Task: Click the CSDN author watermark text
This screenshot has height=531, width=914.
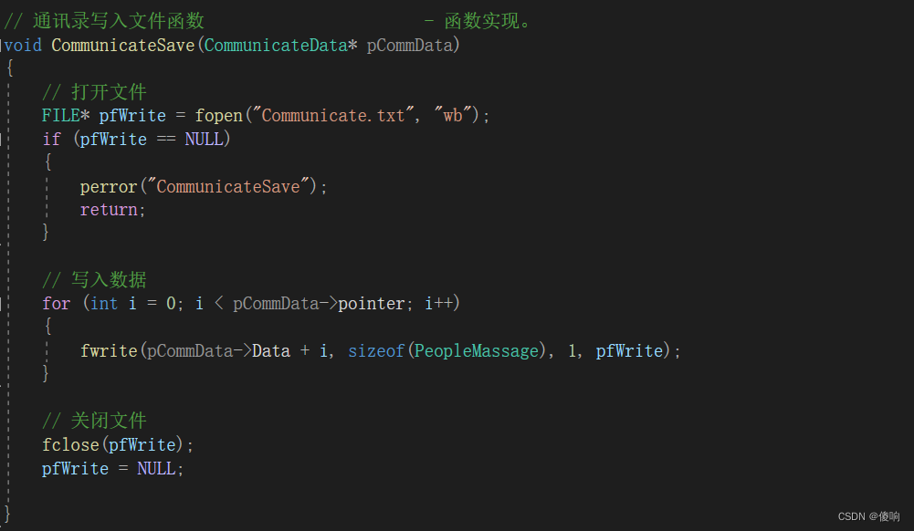Action: pos(868,516)
